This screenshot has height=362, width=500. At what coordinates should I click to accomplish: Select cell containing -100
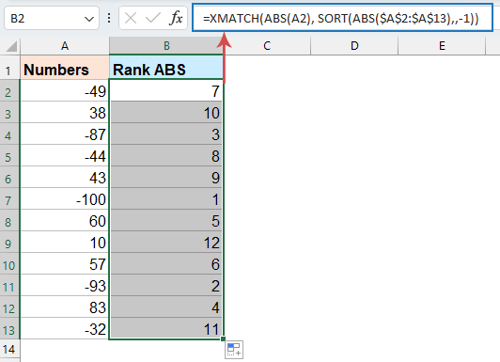[x=65, y=198]
